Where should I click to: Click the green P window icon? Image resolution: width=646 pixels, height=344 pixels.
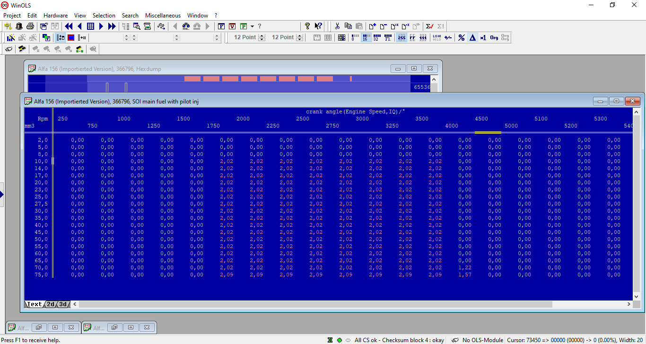pyautogui.click(x=243, y=26)
